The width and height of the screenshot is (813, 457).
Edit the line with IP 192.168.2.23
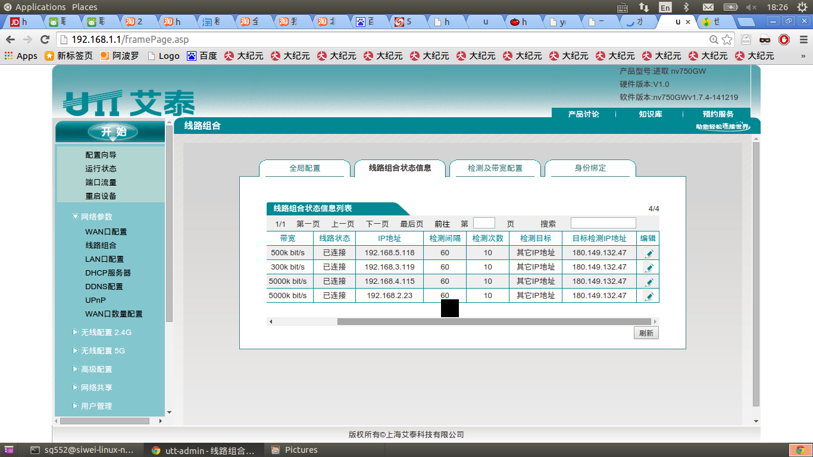pos(649,295)
